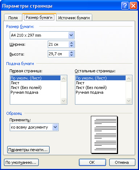
Task: Click the По умолчанию... button
Action: [21, 162]
